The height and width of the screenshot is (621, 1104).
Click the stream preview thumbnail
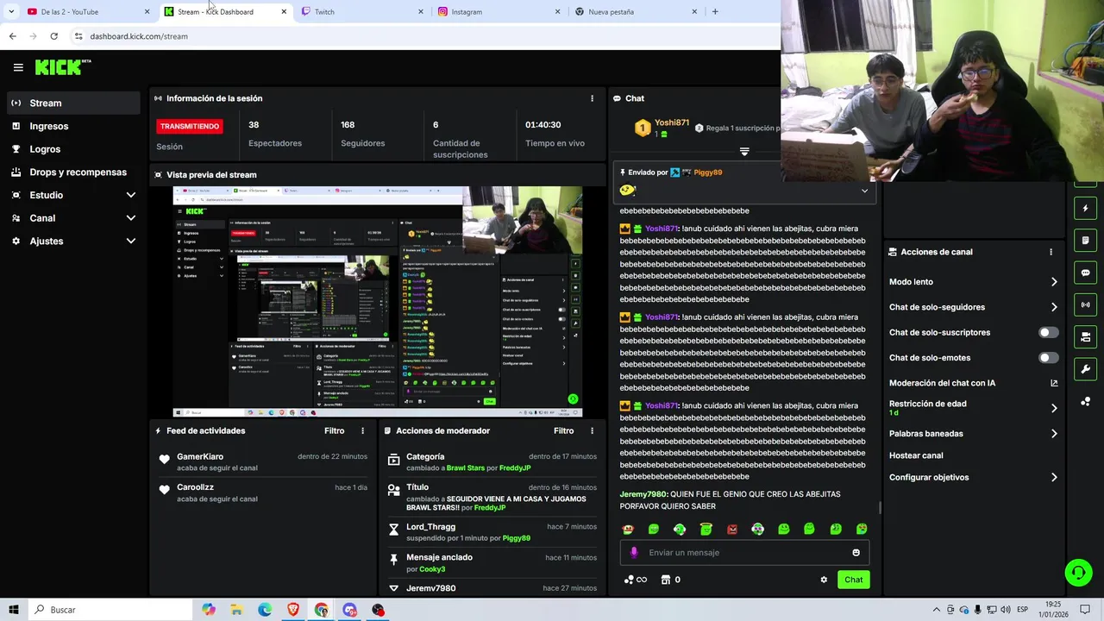[x=378, y=302]
